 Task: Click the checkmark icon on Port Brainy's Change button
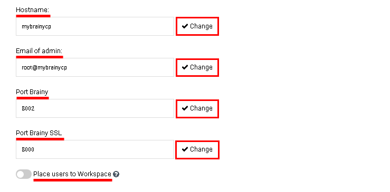click(x=185, y=108)
